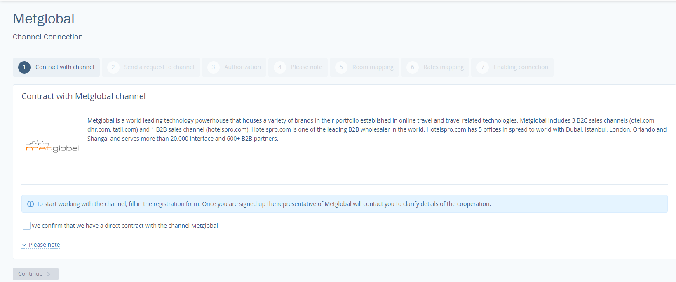
Task: Open the Rates mapping step tab
Action: point(435,67)
